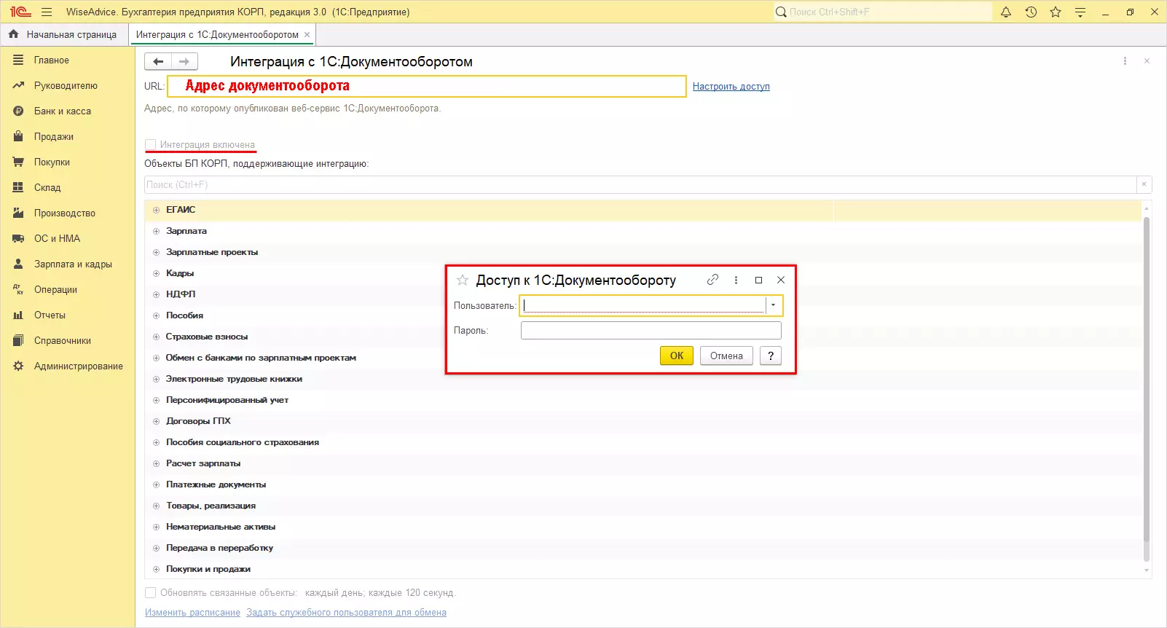Open the 1C main menu hamburger icon
This screenshot has width=1167, height=628.
pos(47,12)
